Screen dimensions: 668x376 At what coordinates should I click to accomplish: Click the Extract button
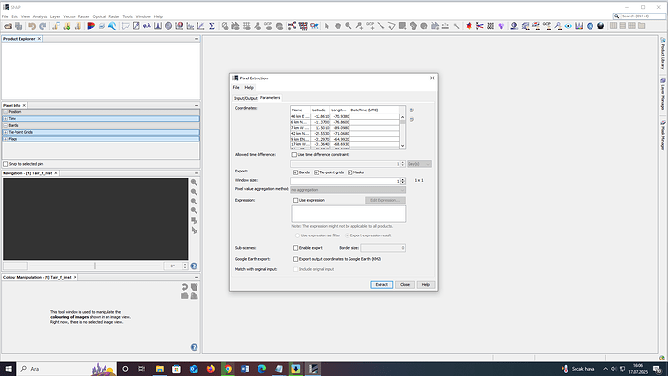pyautogui.click(x=381, y=284)
